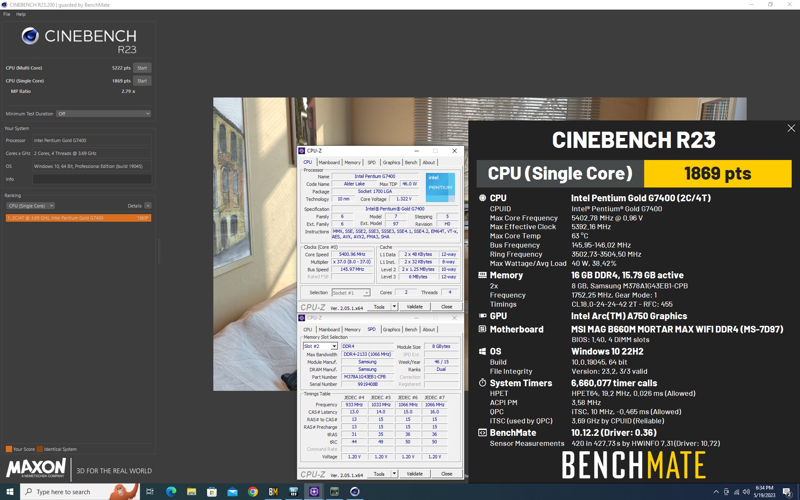The height and width of the screenshot is (500, 800).
Task: Open the Bench tab in upper CPU-Z
Action: (411, 162)
